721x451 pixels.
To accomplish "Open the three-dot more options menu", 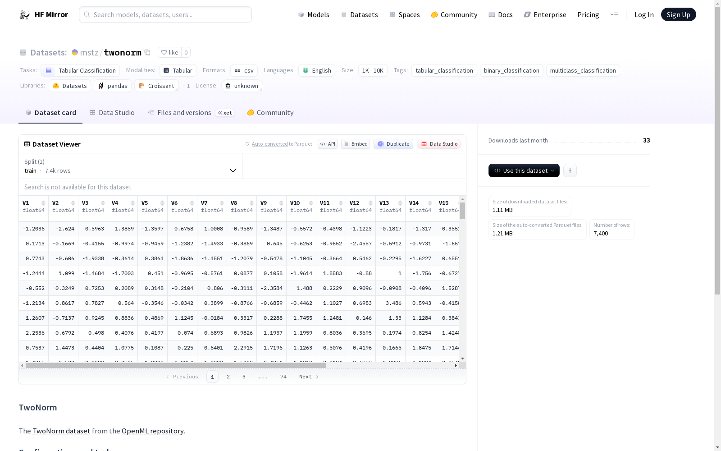I will point(570,170).
